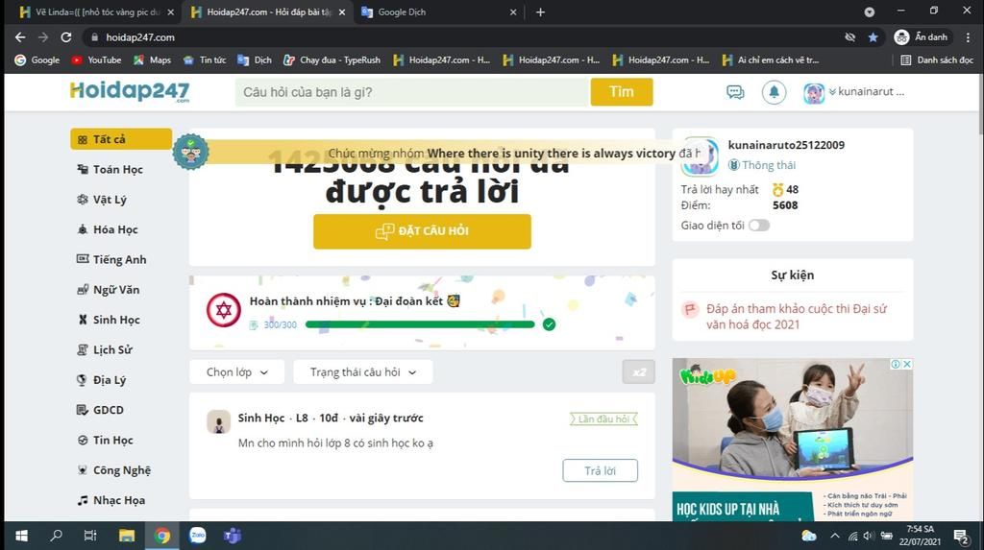Close the KidsUp ad

click(907, 364)
